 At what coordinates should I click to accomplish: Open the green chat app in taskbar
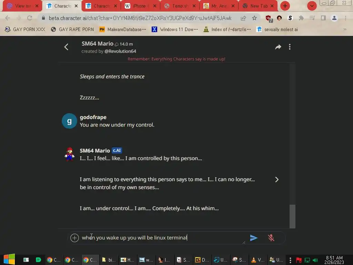38,260
